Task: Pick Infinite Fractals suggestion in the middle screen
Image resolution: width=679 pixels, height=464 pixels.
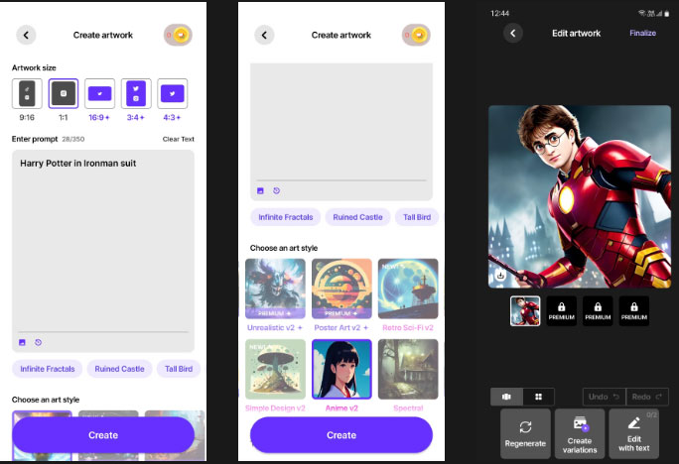Action: tap(285, 217)
